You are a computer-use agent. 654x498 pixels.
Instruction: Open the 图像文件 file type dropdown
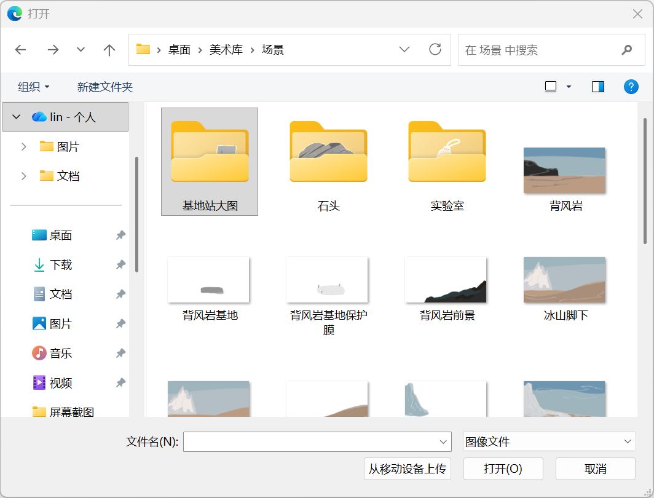coord(550,441)
